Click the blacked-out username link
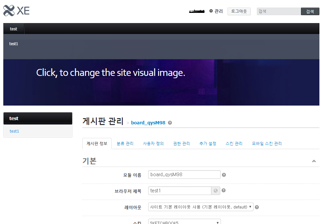Screen dimensions: 325x224 [x=197, y=11]
